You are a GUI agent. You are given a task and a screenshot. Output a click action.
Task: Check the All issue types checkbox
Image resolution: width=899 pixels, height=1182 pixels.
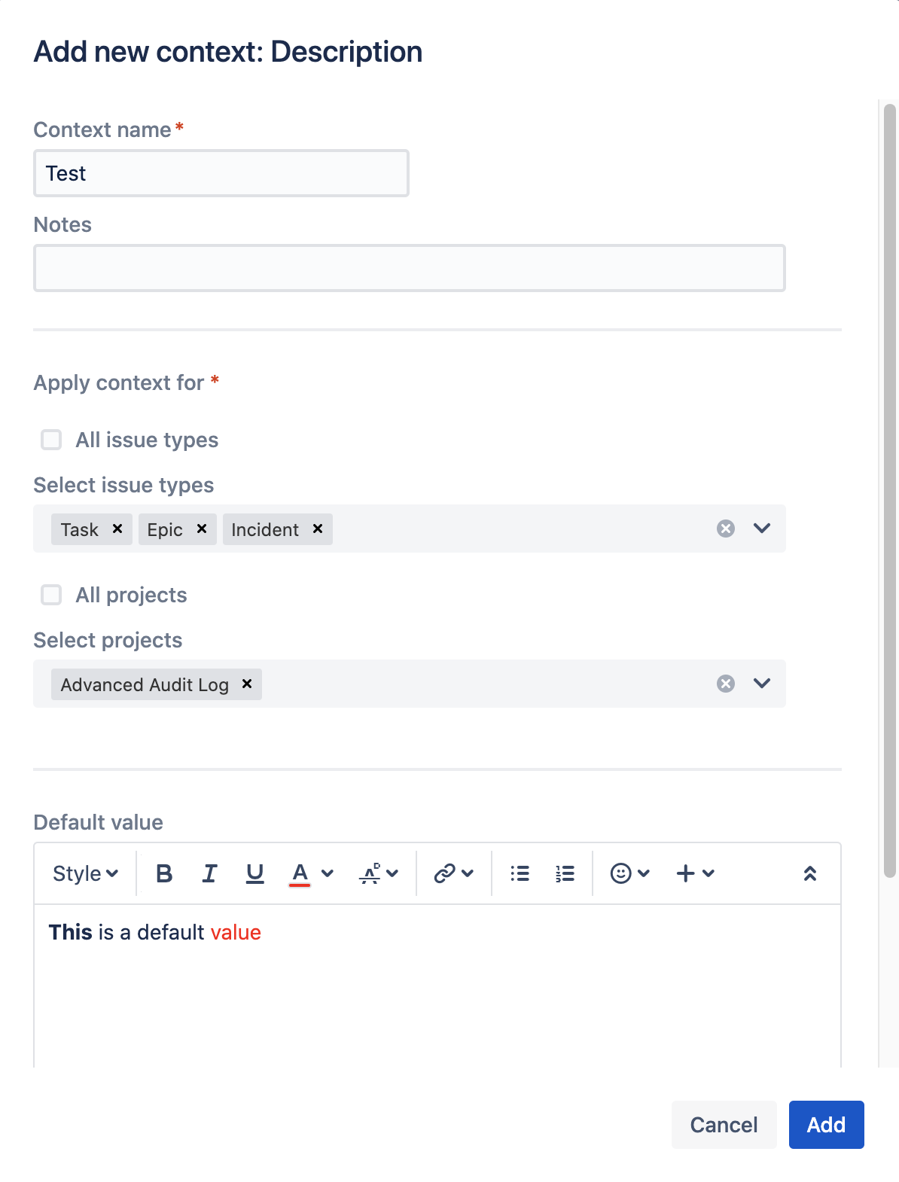coord(51,440)
